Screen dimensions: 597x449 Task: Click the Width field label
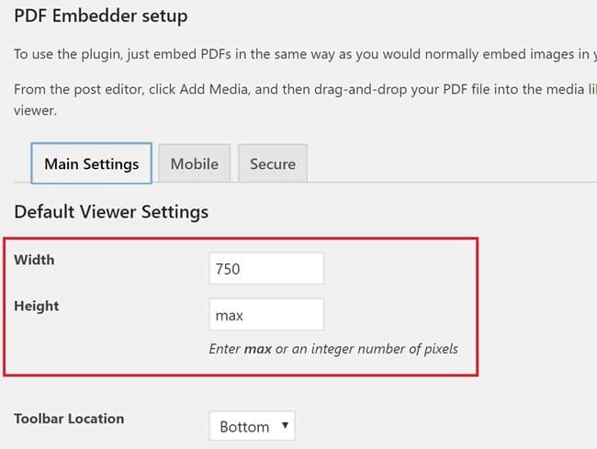click(34, 260)
